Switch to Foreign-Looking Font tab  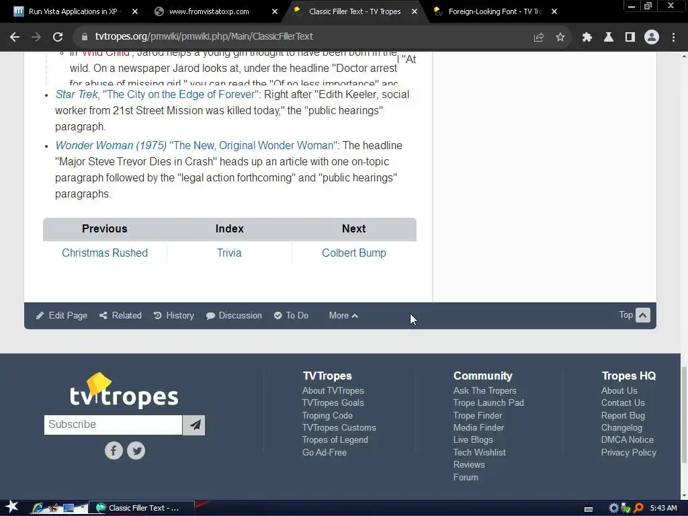pos(495,11)
